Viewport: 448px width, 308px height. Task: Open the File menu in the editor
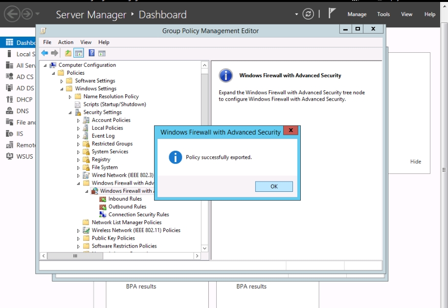tap(47, 42)
